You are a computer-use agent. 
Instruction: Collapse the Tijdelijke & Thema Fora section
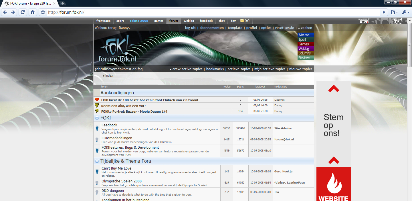tap(97, 161)
